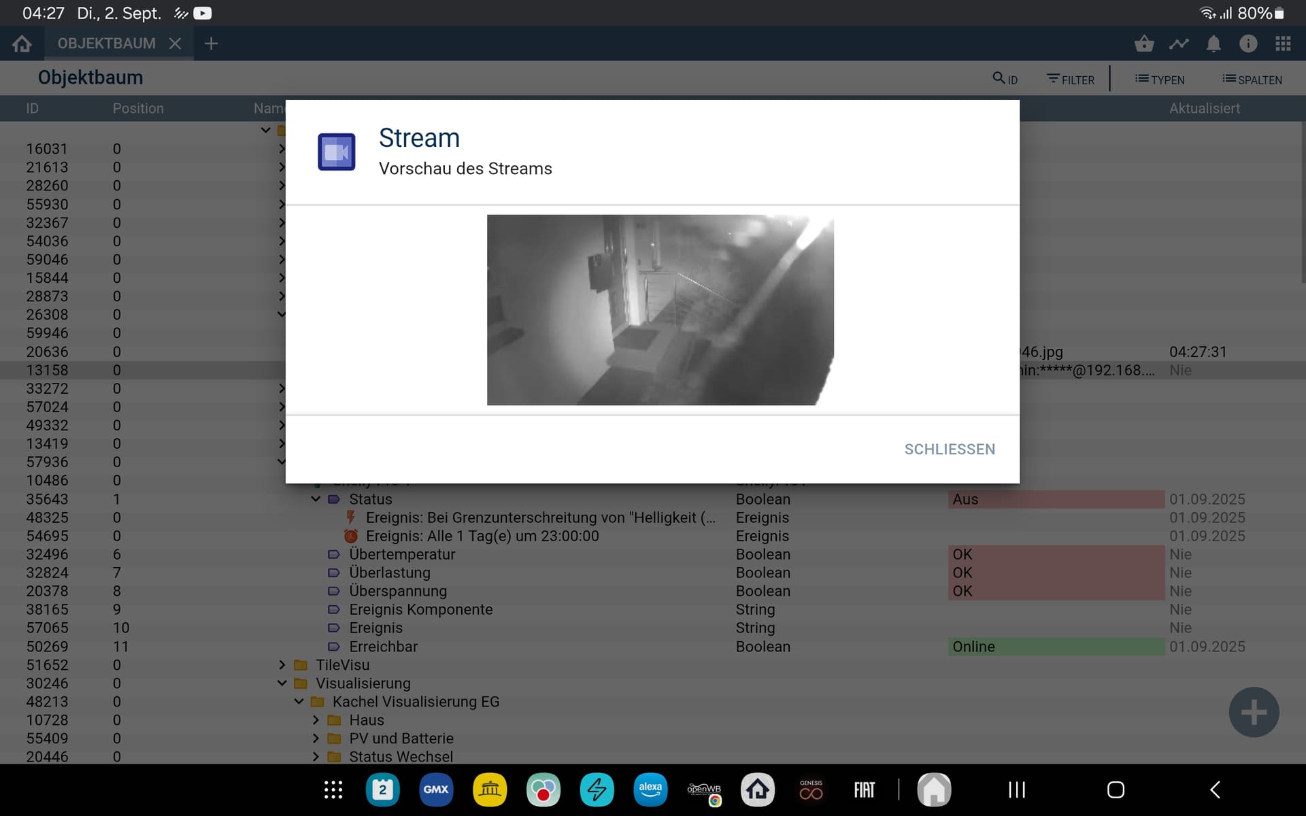
Task: Expand the TileVisu folder
Action: pyautogui.click(x=282, y=665)
